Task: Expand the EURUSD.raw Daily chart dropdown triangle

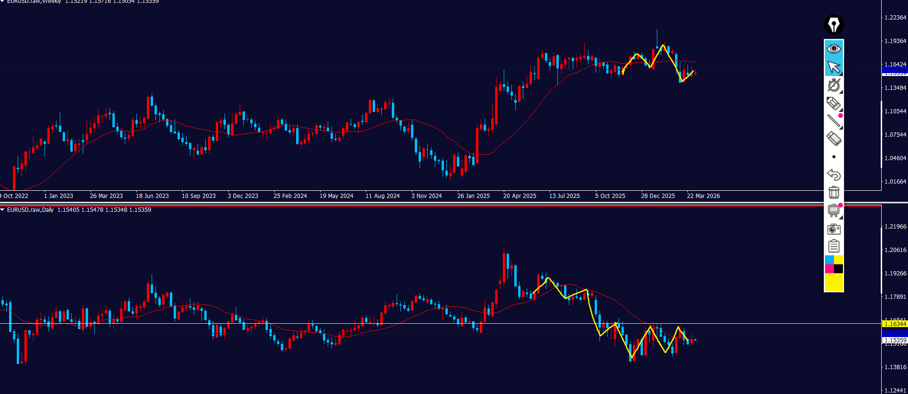Action: [x=2, y=210]
